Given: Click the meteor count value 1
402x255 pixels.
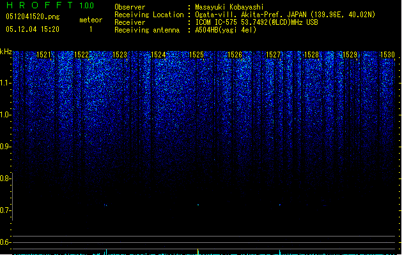Looking at the screenshot, I should 91,29.
